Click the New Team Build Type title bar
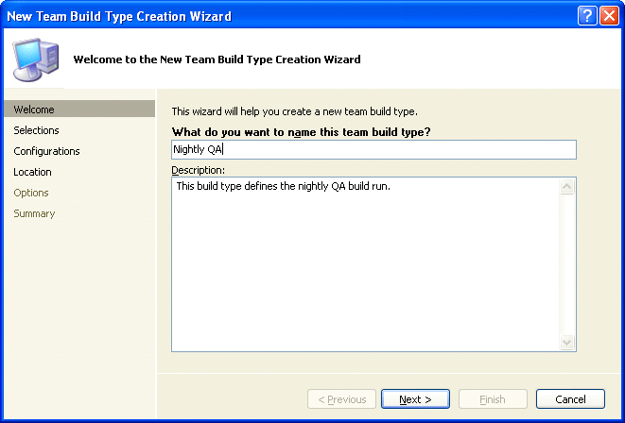 (x=284, y=16)
